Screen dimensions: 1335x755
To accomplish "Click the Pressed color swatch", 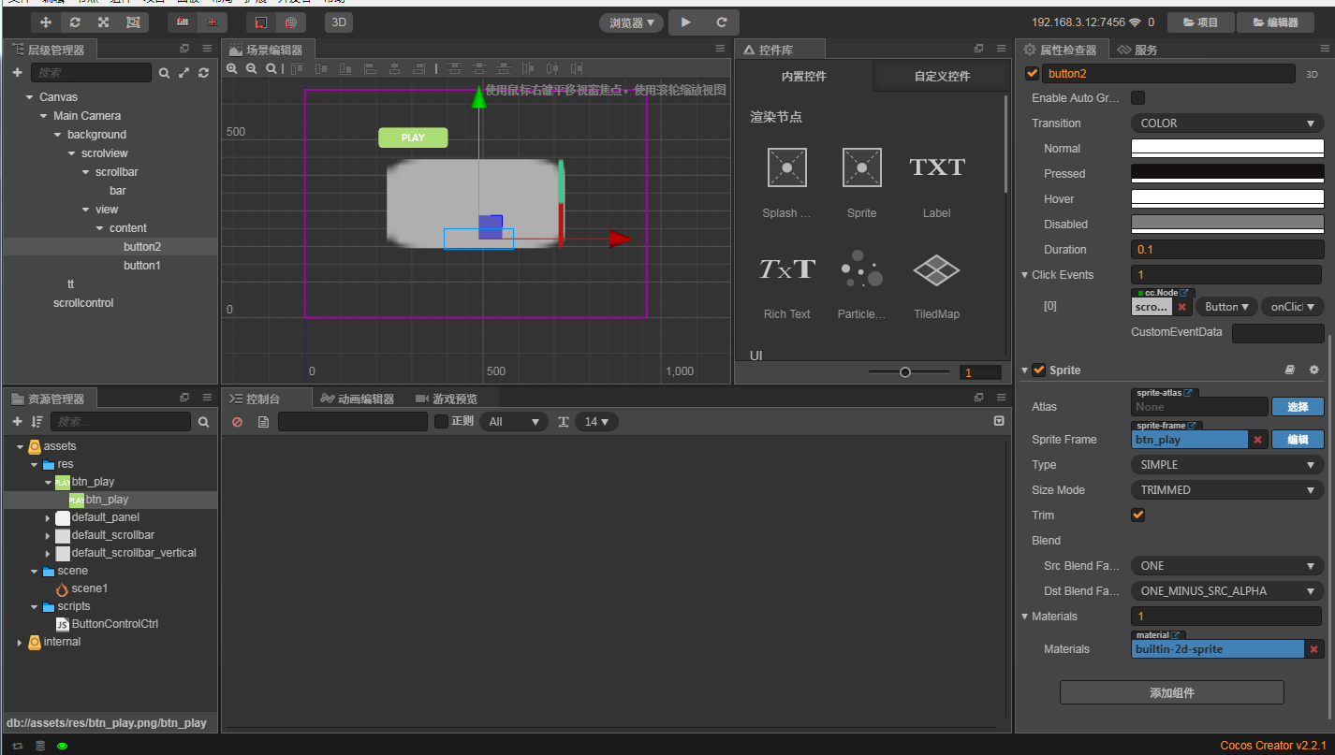I will tap(1227, 173).
